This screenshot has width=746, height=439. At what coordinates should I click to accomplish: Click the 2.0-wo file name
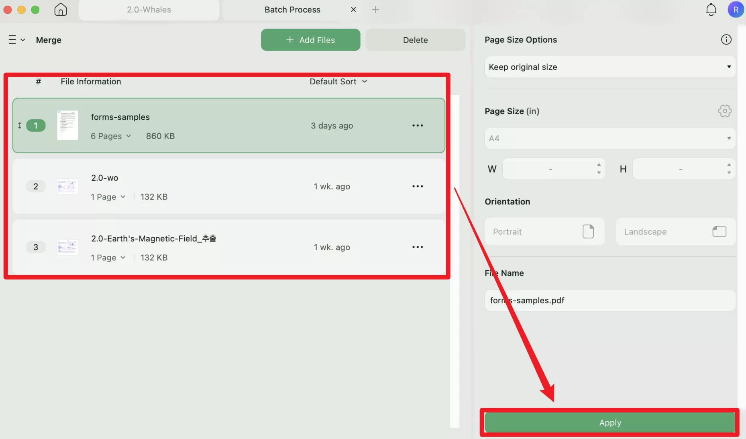point(104,178)
